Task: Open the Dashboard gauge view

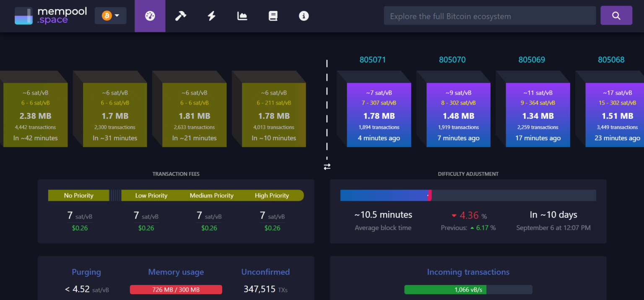Action: [x=150, y=15]
